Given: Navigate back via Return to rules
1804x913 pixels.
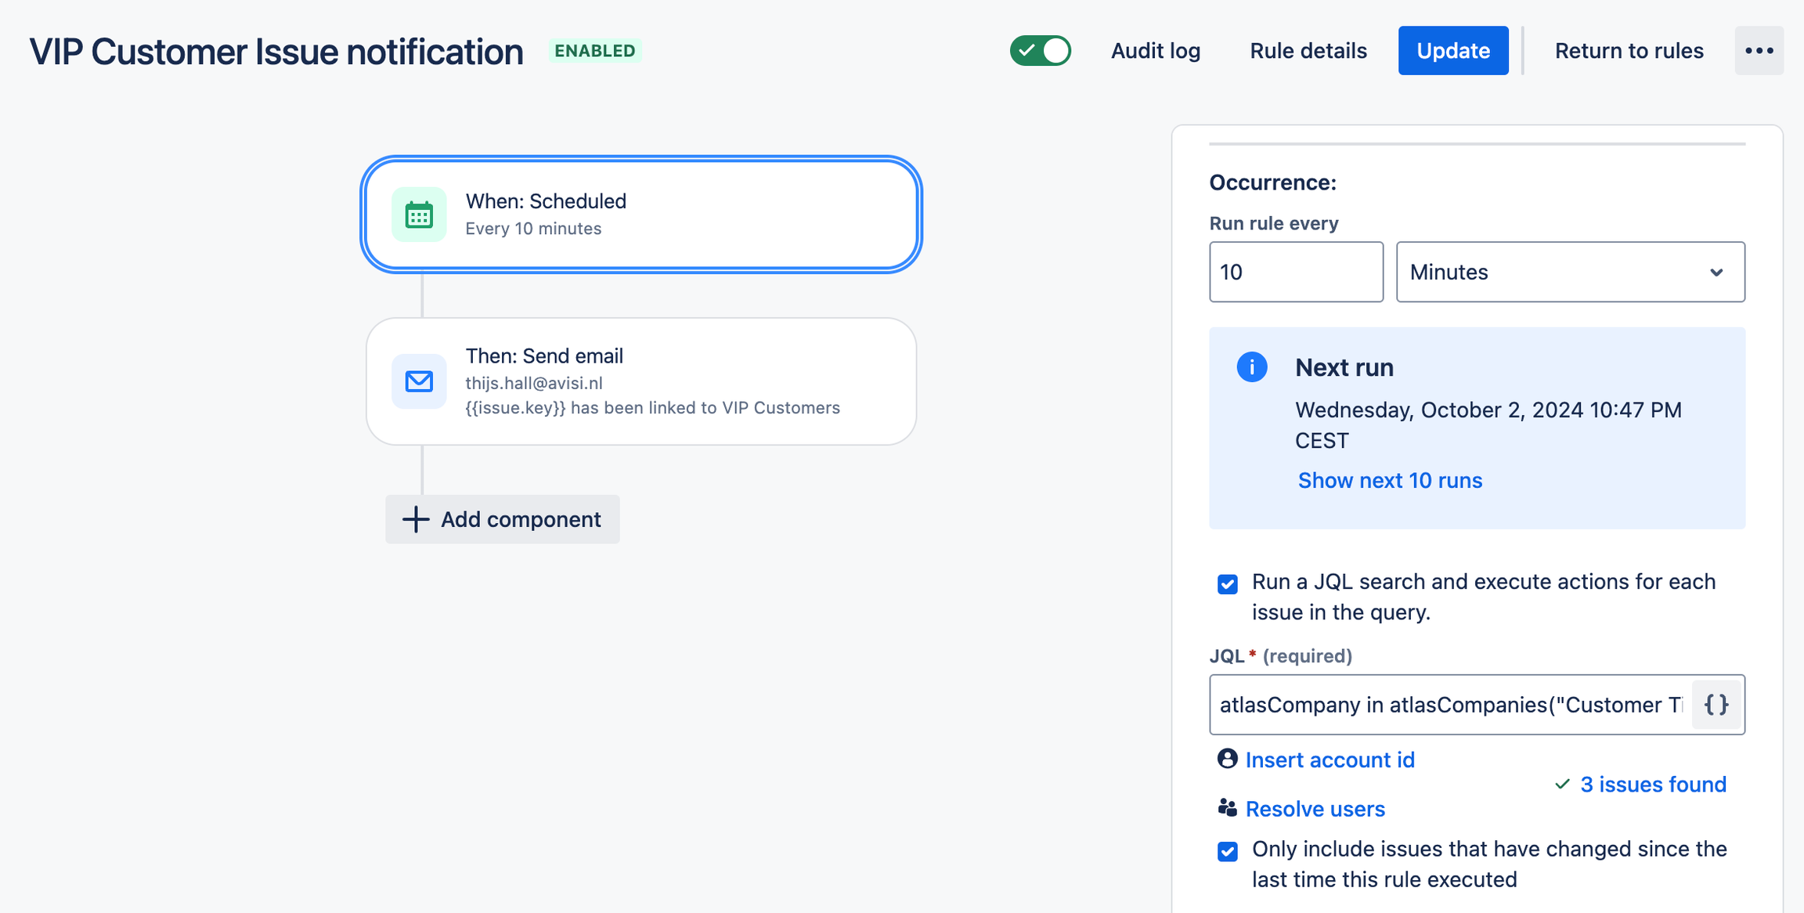Looking at the screenshot, I should pyautogui.click(x=1629, y=50).
